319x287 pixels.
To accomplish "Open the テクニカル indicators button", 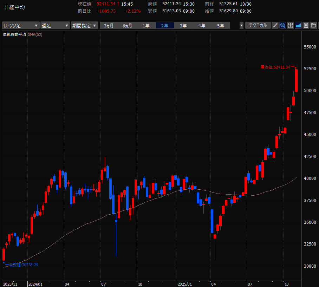I will 258,25.
